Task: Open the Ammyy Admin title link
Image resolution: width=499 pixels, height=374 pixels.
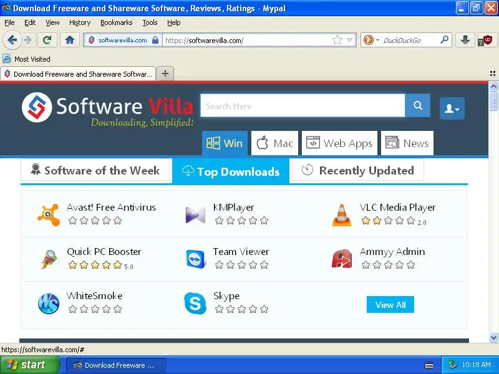Action: 392,252
